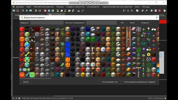Pick the light blue diamond block
Image resolution: width=178 pixels, height=100 pixels.
click(x=88, y=34)
